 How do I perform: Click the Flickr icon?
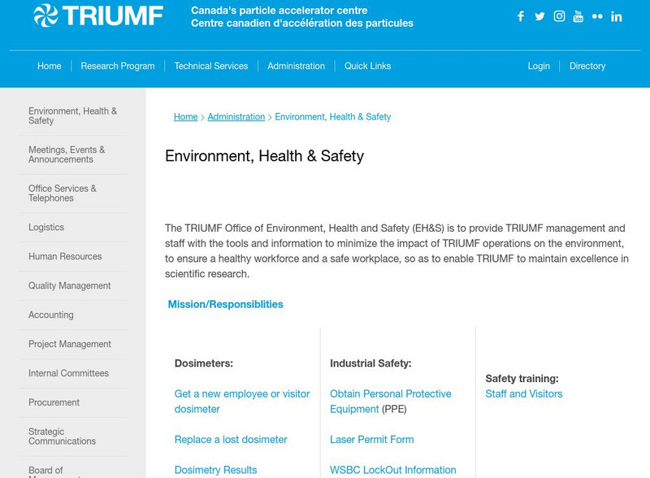coord(596,16)
